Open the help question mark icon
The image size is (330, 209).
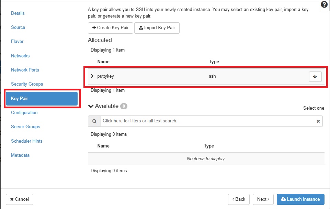[324, 4]
